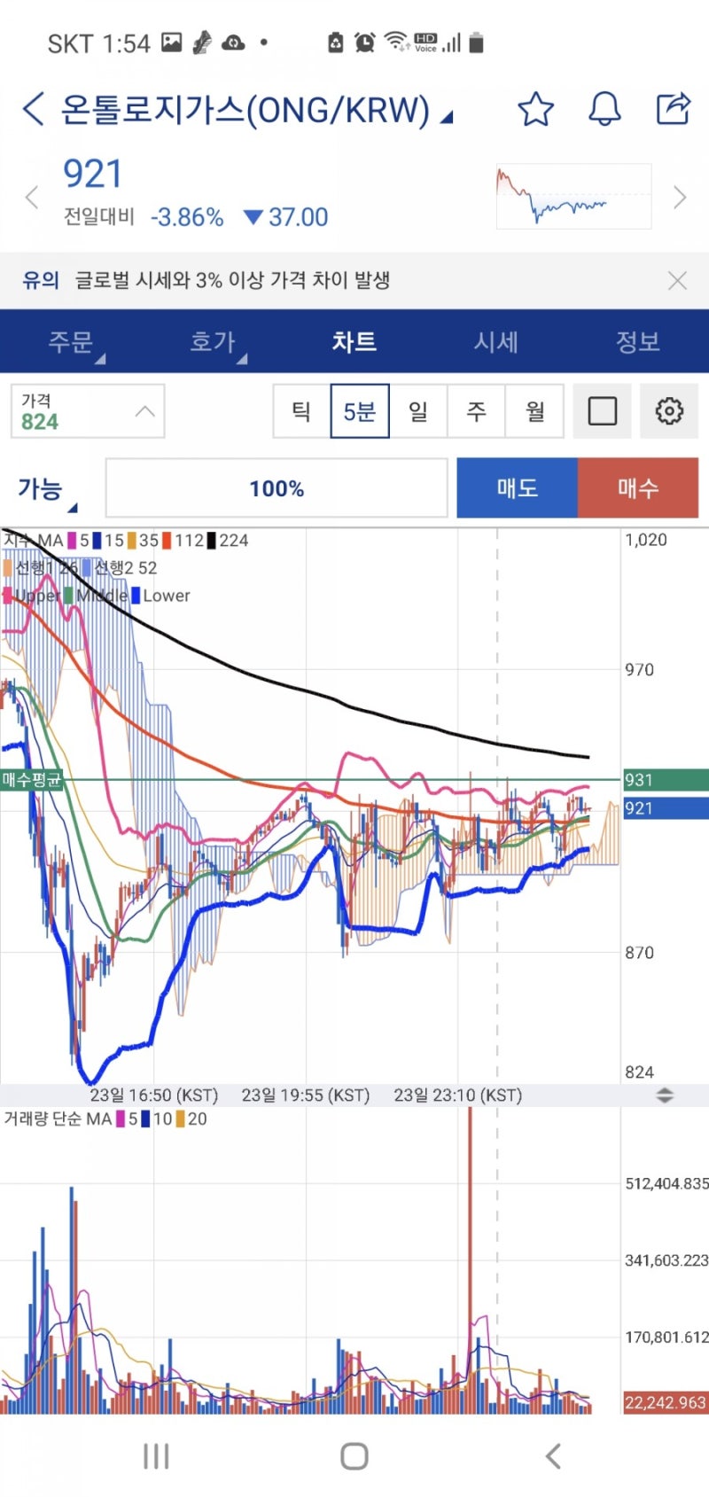Select the 틱 chart interval
The height and width of the screenshot is (1497, 709).
(x=301, y=411)
